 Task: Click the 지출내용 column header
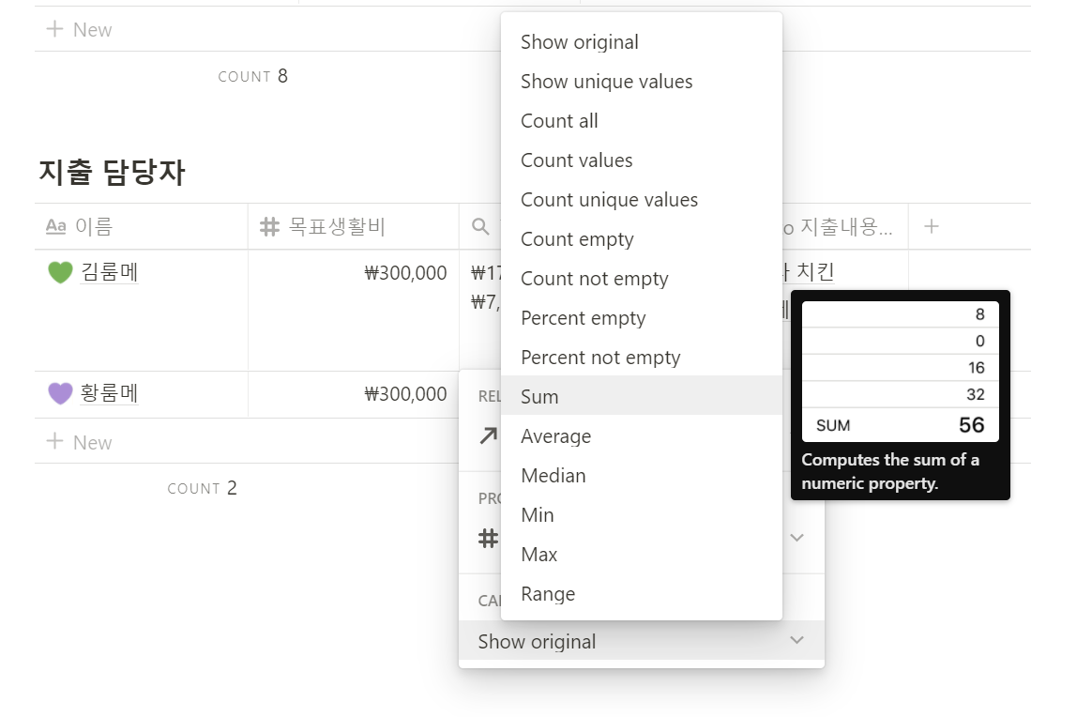coord(844,226)
